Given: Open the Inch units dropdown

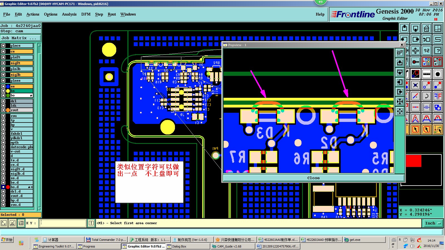Looking at the screenshot, I should [433, 223].
